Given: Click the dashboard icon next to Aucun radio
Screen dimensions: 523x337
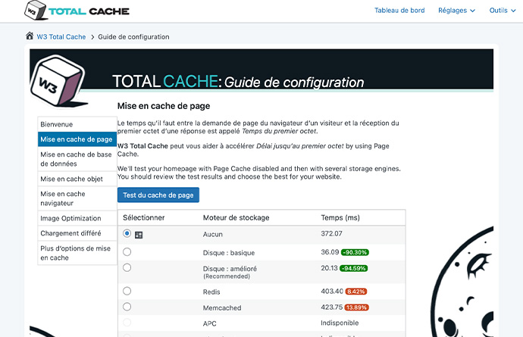Looking at the screenshot, I should click(139, 235).
